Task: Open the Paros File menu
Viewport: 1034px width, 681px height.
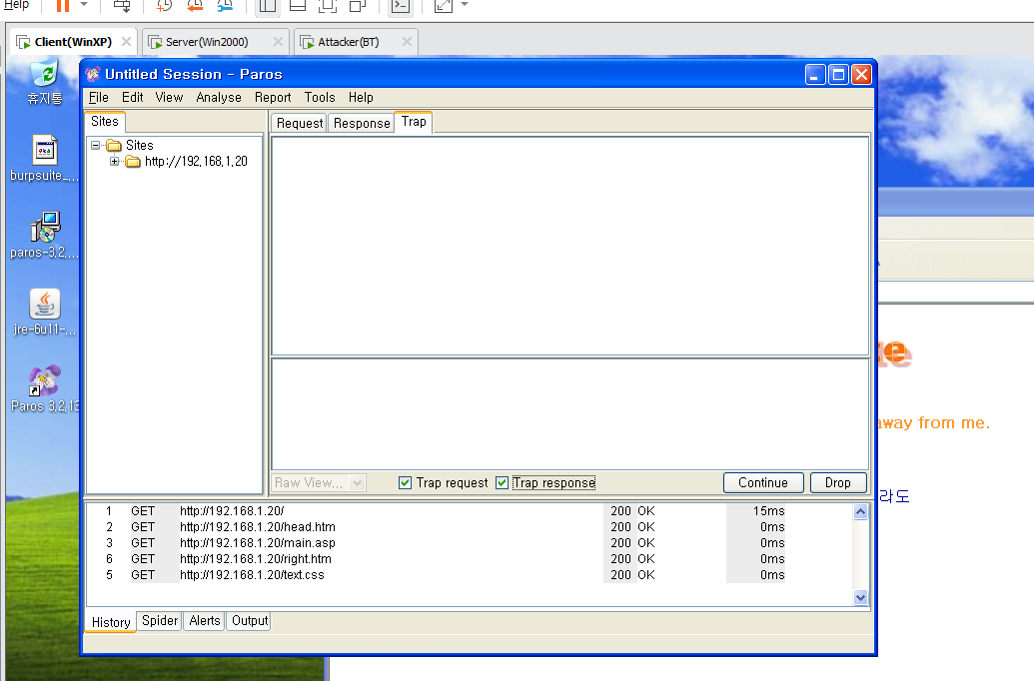Action: point(98,98)
